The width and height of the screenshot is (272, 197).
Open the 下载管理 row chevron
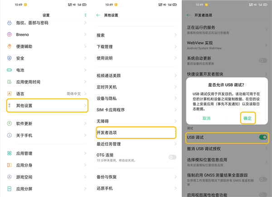(x=175, y=47)
